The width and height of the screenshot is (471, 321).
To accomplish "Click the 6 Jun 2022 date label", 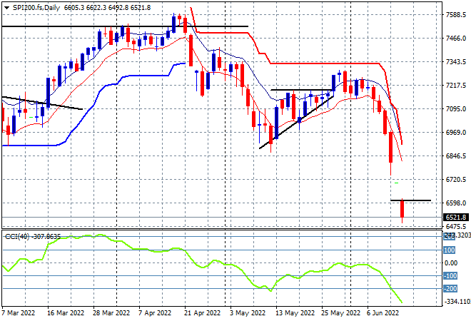I will click(383, 313).
